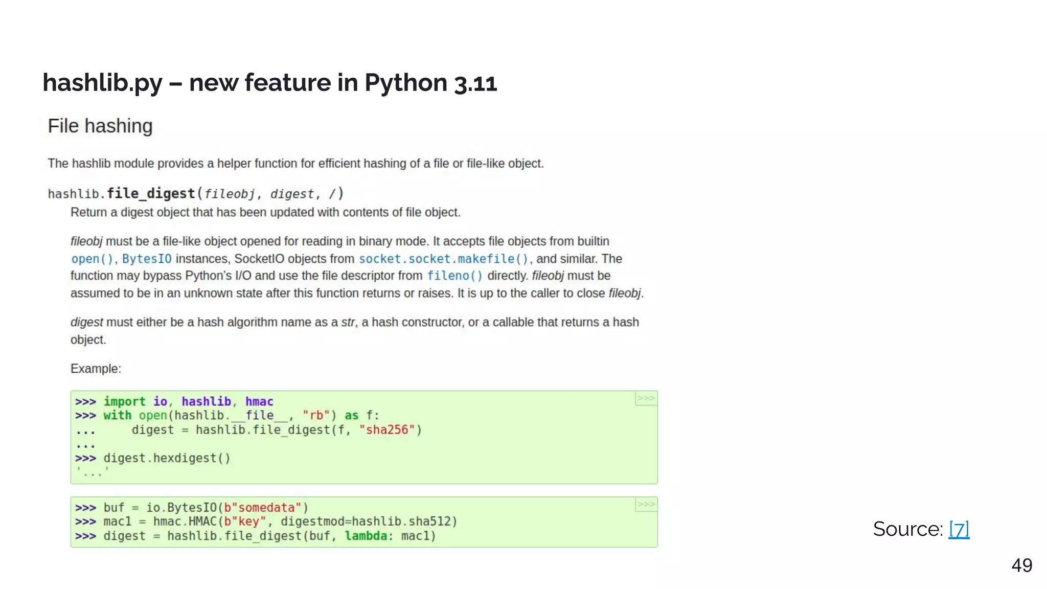Click the 'Example:' label
This screenshot has width=1047, height=589.
click(x=96, y=369)
